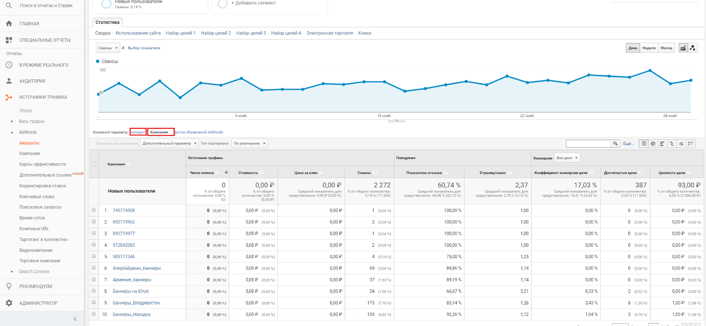This screenshot has height=326, width=706.
Task: Open the Главная home icon
Action: [x=9, y=24]
